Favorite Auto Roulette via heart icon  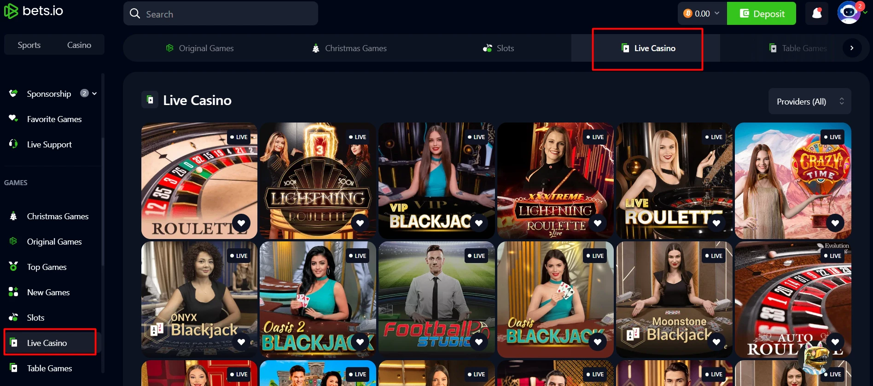[x=835, y=342]
